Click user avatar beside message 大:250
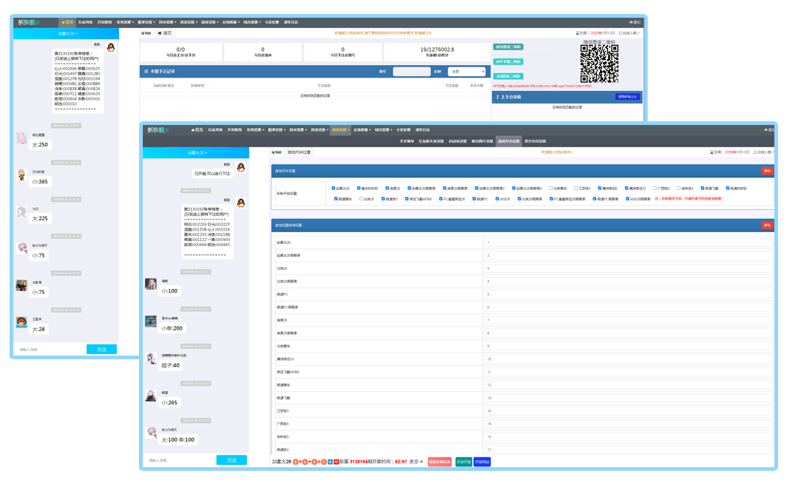 (22, 139)
